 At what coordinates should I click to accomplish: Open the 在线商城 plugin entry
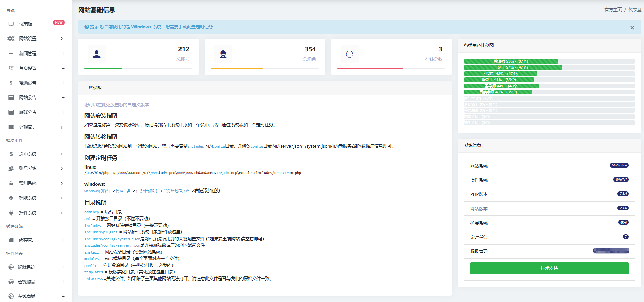click(x=27, y=296)
